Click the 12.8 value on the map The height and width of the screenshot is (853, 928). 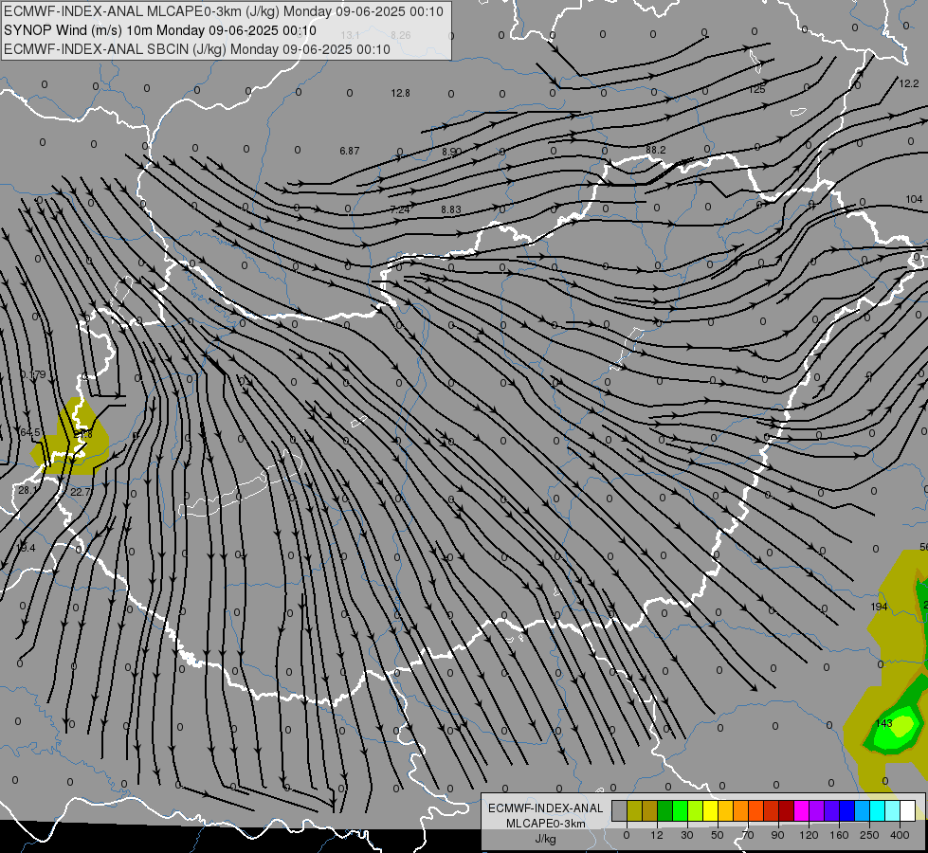[401, 93]
